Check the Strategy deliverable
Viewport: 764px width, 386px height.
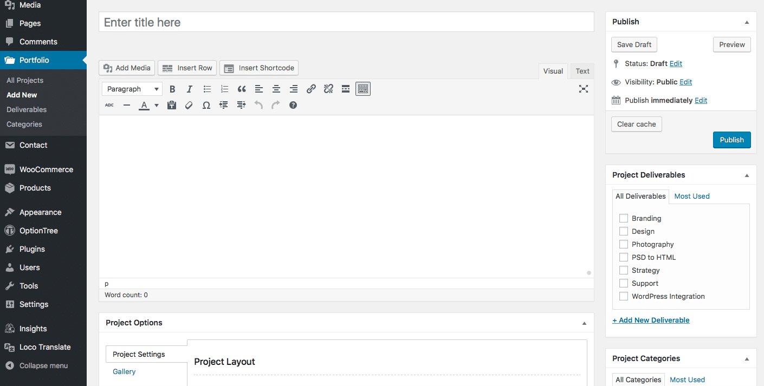point(624,270)
